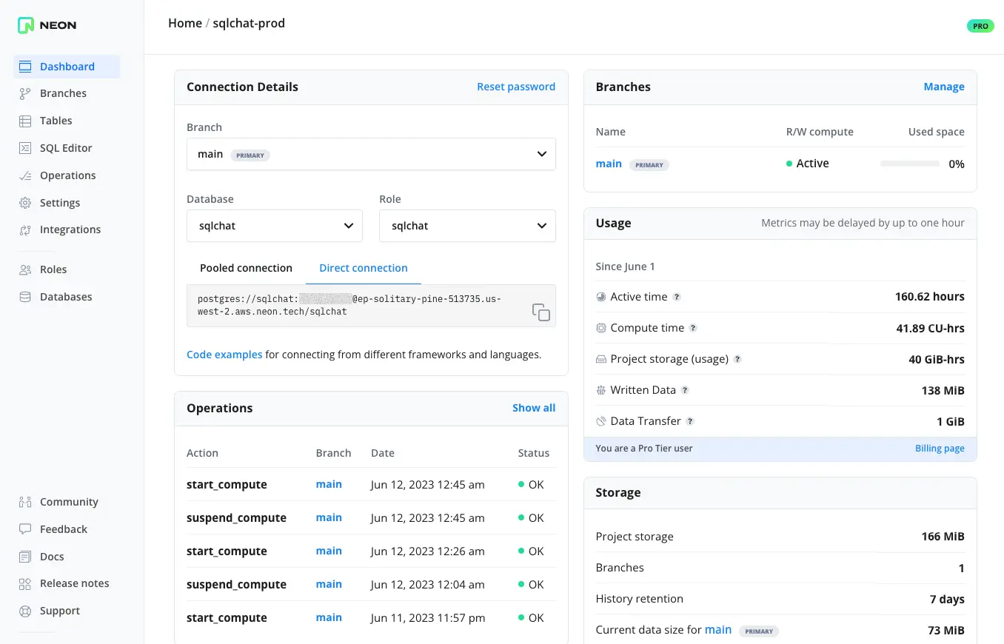The width and height of the screenshot is (1004, 644).
Task: Click the Project storage usage help icon
Action: click(737, 359)
